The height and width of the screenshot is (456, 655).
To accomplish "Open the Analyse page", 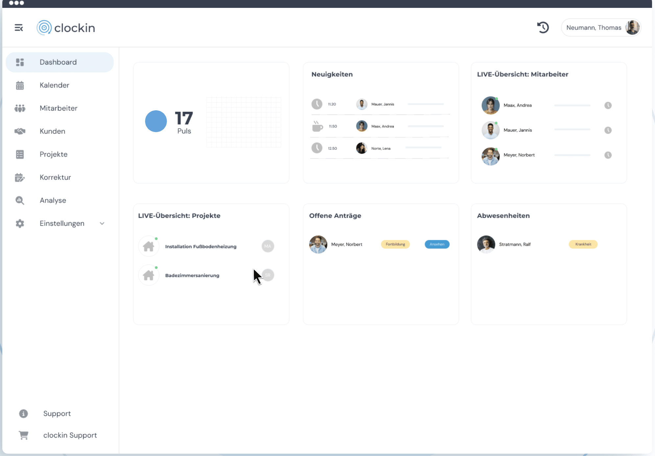I will (53, 200).
